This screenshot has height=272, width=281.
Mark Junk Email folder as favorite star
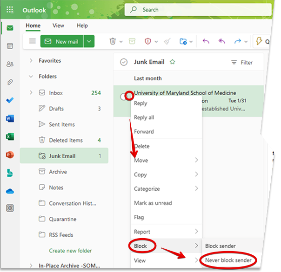tap(173, 62)
